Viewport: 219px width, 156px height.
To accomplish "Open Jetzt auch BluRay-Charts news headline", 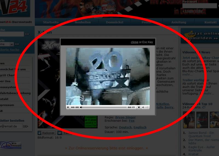I will coord(201,58).
